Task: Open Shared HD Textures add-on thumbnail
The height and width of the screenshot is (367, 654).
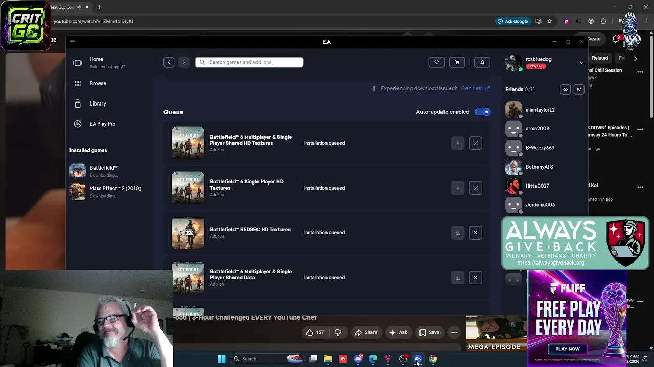Action: [188, 143]
